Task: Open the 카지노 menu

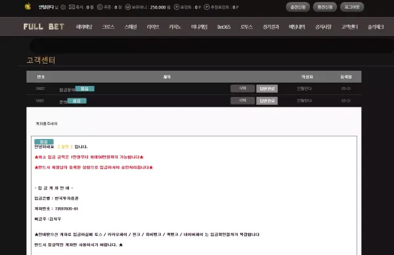Action: (175, 27)
